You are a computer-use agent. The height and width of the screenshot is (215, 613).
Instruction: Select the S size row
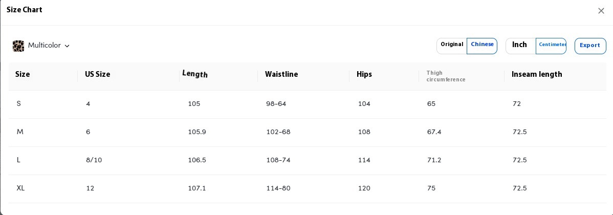(x=19, y=104)
